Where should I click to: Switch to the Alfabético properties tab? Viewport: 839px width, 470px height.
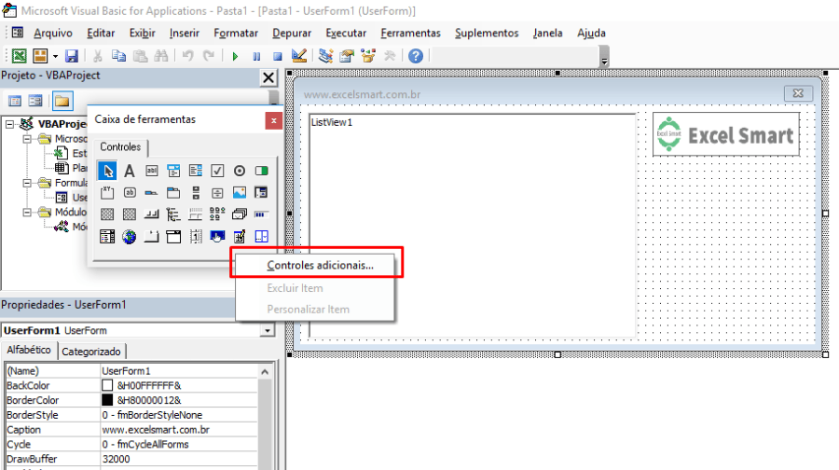pyautogui.click(x=29, y=350)
